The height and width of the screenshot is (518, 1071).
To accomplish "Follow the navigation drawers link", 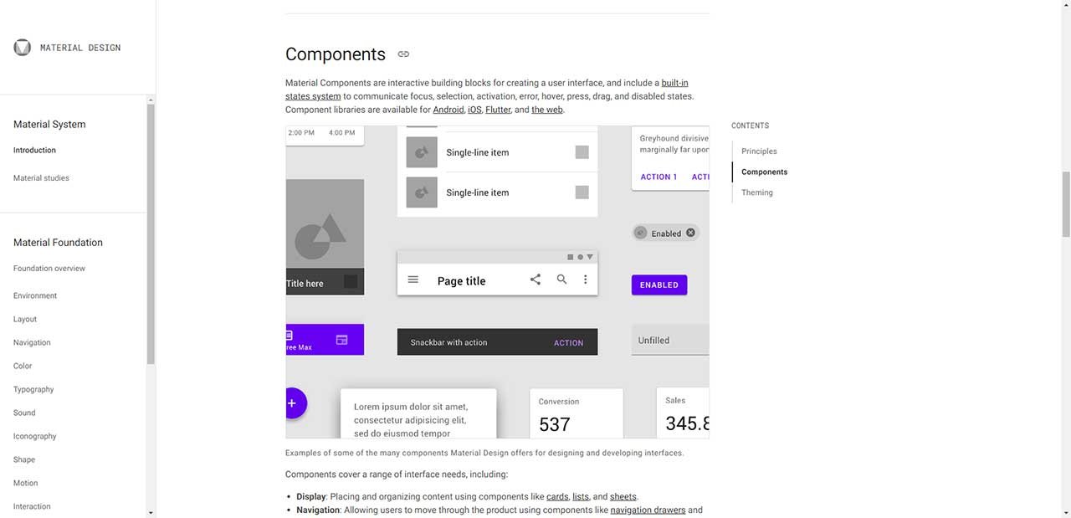I will pyautogui.click(x=648, y=510).
